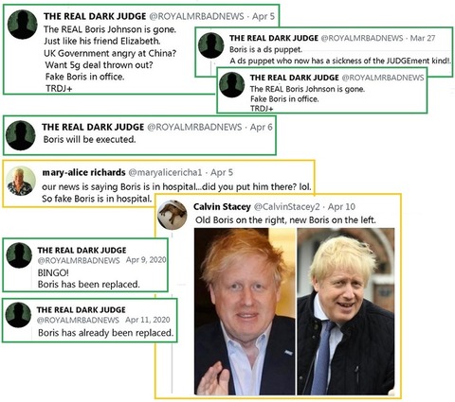Open mary-alice richards' profile photo

[x=21, y=181]
